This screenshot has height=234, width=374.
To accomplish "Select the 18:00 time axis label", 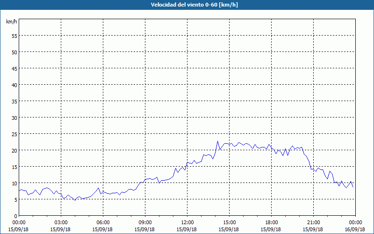I will (x=271, y=222).
